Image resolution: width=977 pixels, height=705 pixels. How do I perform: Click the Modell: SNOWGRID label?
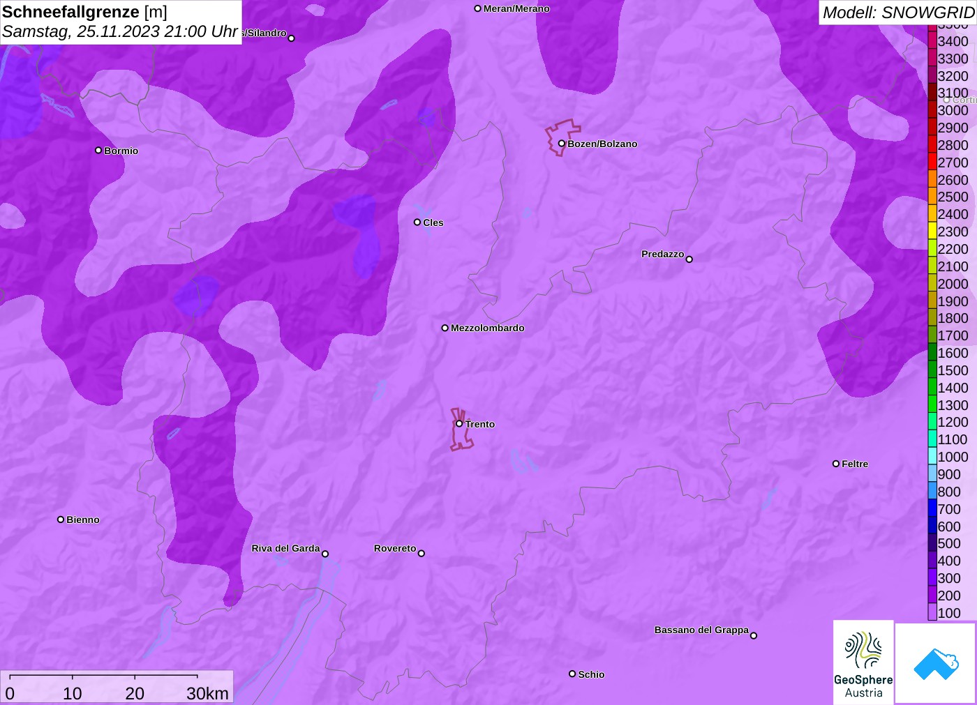(x=898, y=13)
